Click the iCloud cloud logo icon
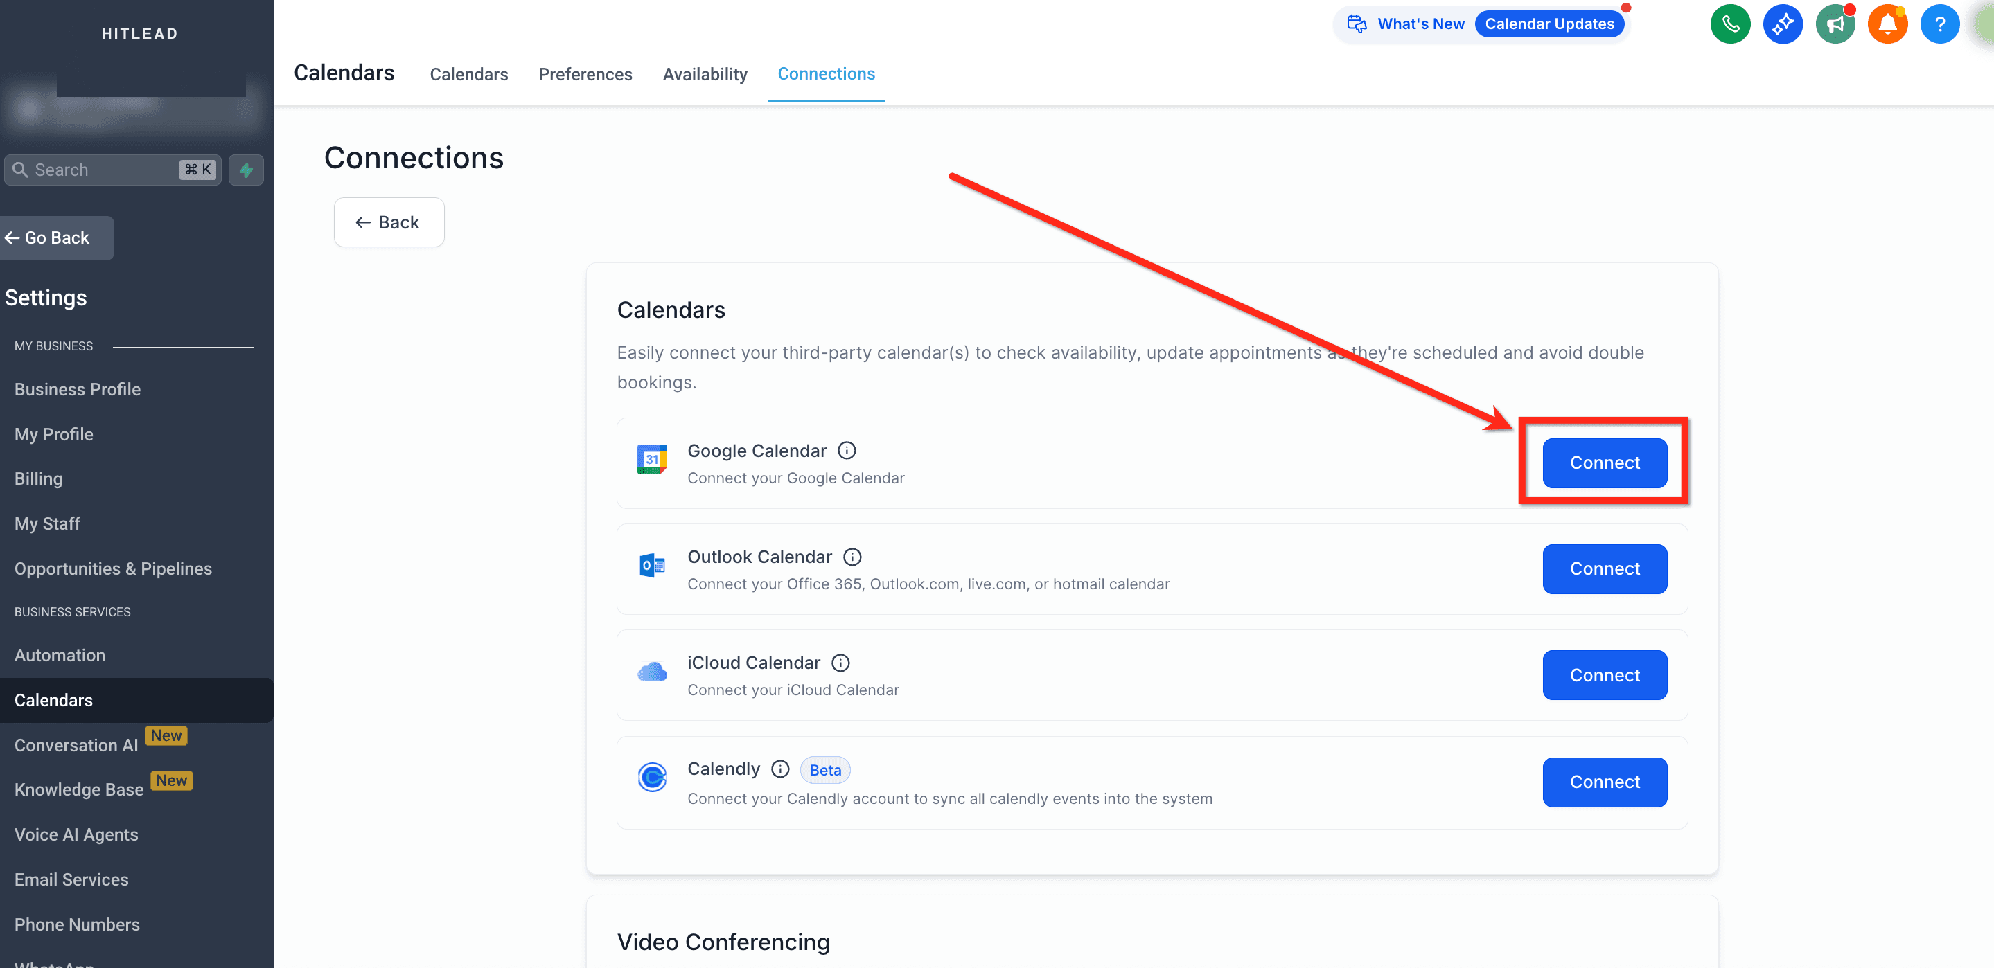Image resolution: width=1994 pixels, height=968 pixels. (x=652, y=672)
